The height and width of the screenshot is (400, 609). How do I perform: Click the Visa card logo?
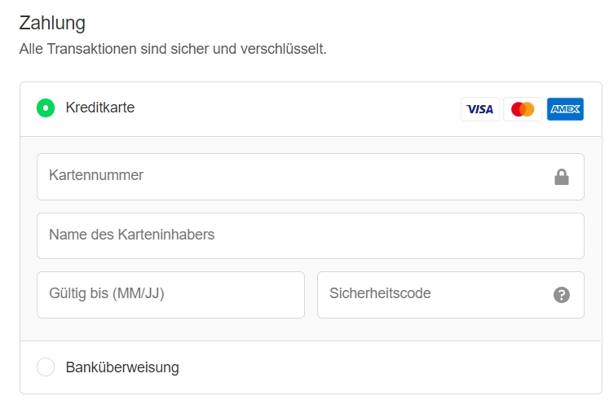(x=479, y=109)
